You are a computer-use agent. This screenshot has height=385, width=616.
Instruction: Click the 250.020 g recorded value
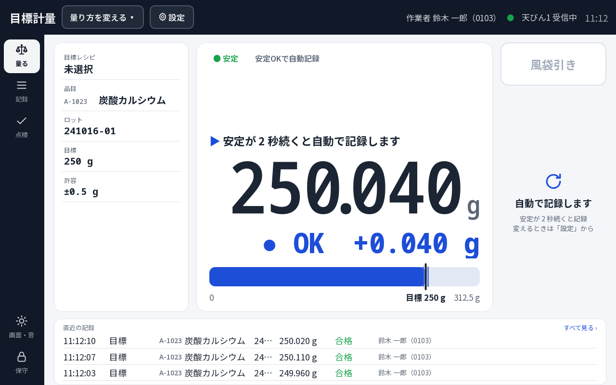click(298, 341)
